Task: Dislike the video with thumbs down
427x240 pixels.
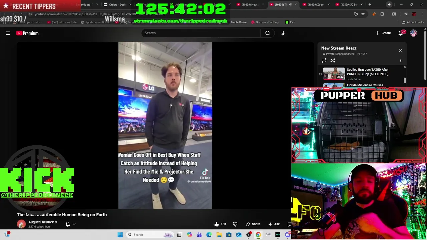Action: coord(235,224)
